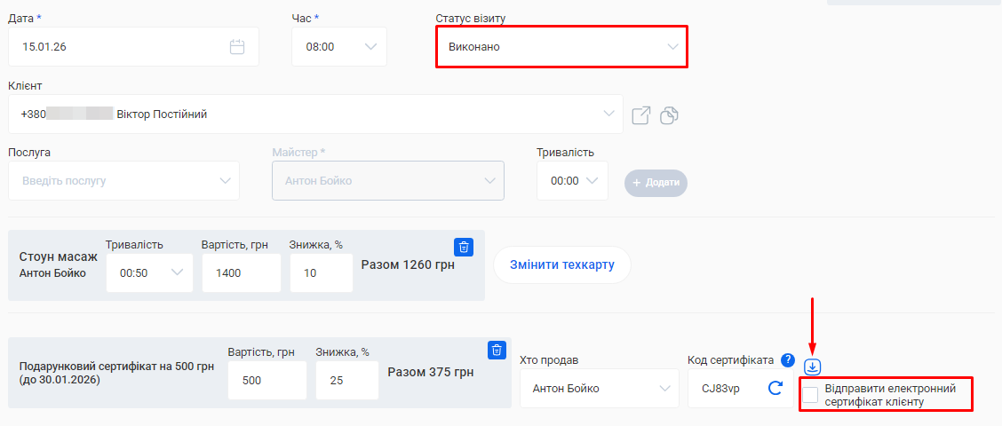Delete the Стоун масаж service row
This screenshot has height=426, width=1002.
[465, 247]
